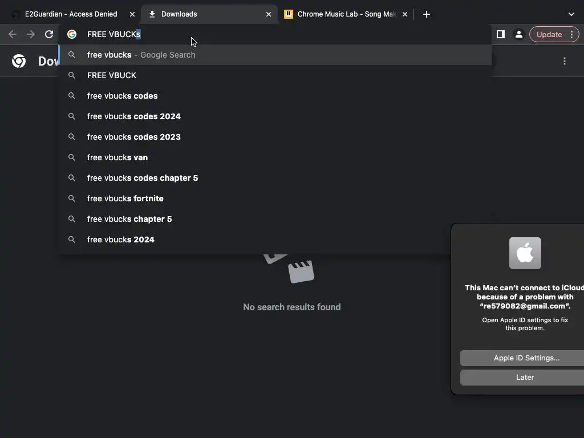
Task: Open the profile avatar icon
Action: coord(518,34)
